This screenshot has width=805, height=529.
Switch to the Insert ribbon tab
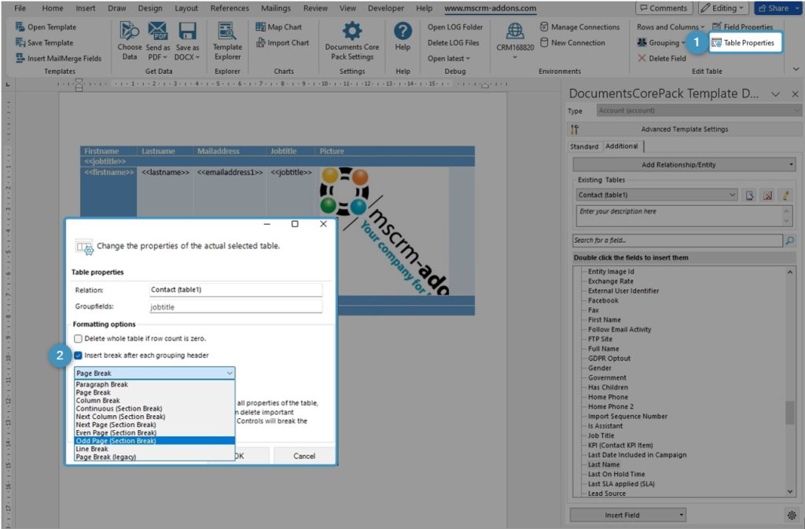tap(85, 8)
